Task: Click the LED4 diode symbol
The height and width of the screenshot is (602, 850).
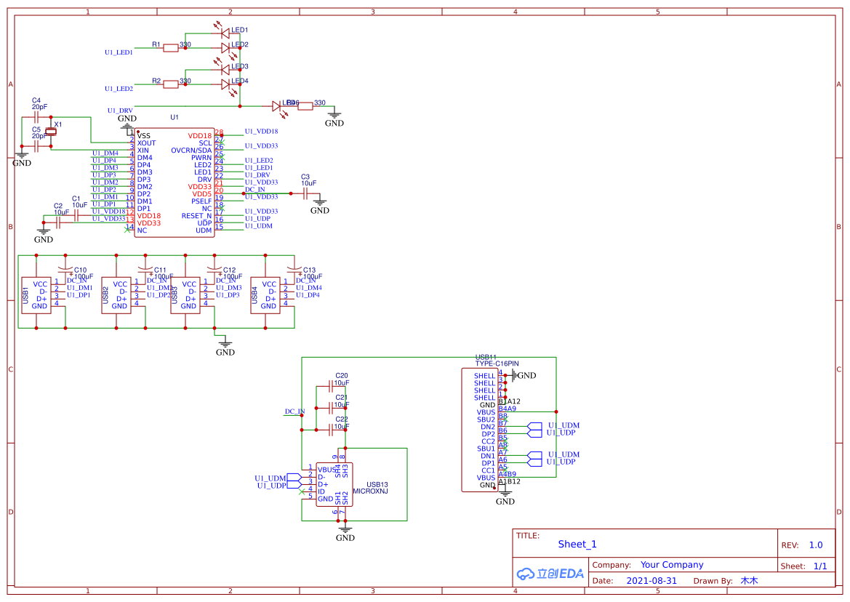Action: [225, 84]
